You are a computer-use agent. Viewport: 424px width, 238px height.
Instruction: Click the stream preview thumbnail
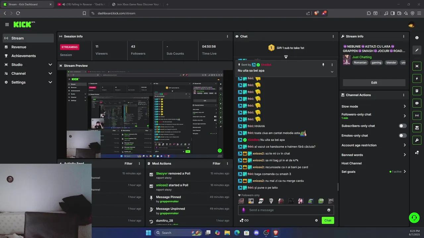[x=145, y=114]
